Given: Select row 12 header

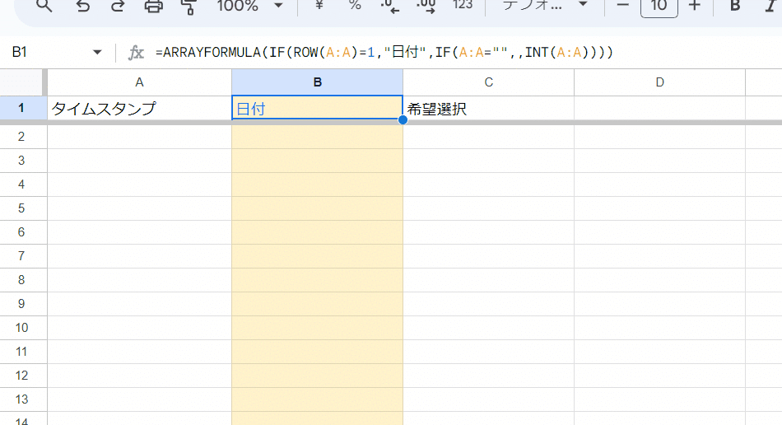Looking at the screenshot, I should point(21,376).
